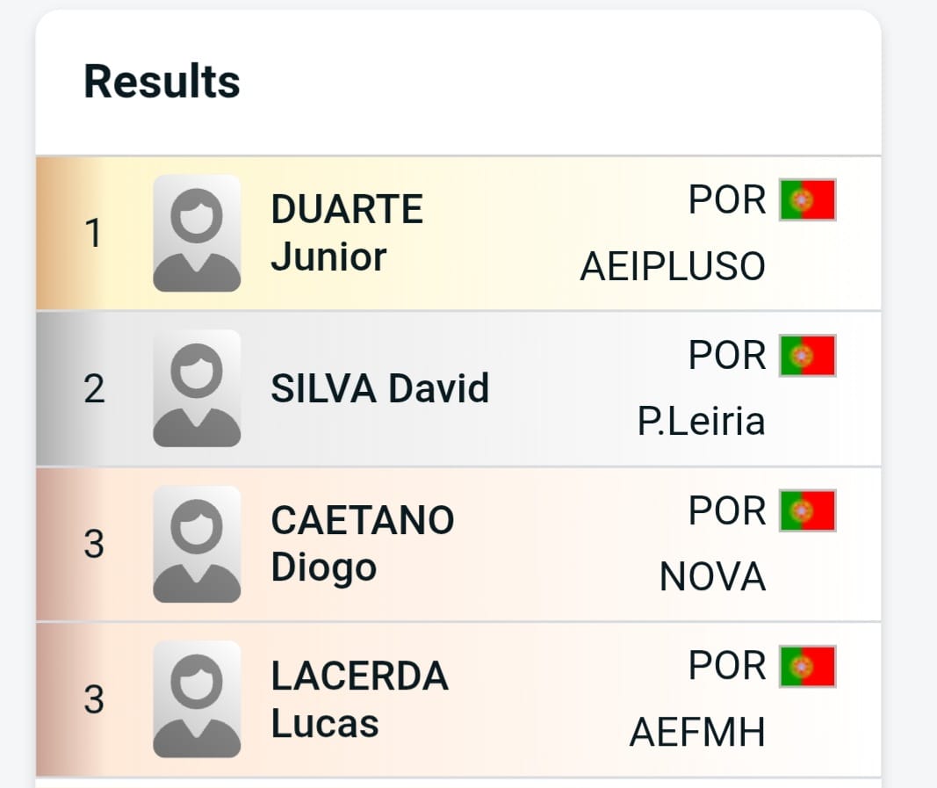Screen dimensions: 937x788
Task: Select the CAETANO Diogo name
Action: coord(362,544)
